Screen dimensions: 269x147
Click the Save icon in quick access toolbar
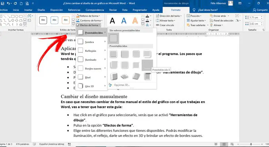[2, 3]
